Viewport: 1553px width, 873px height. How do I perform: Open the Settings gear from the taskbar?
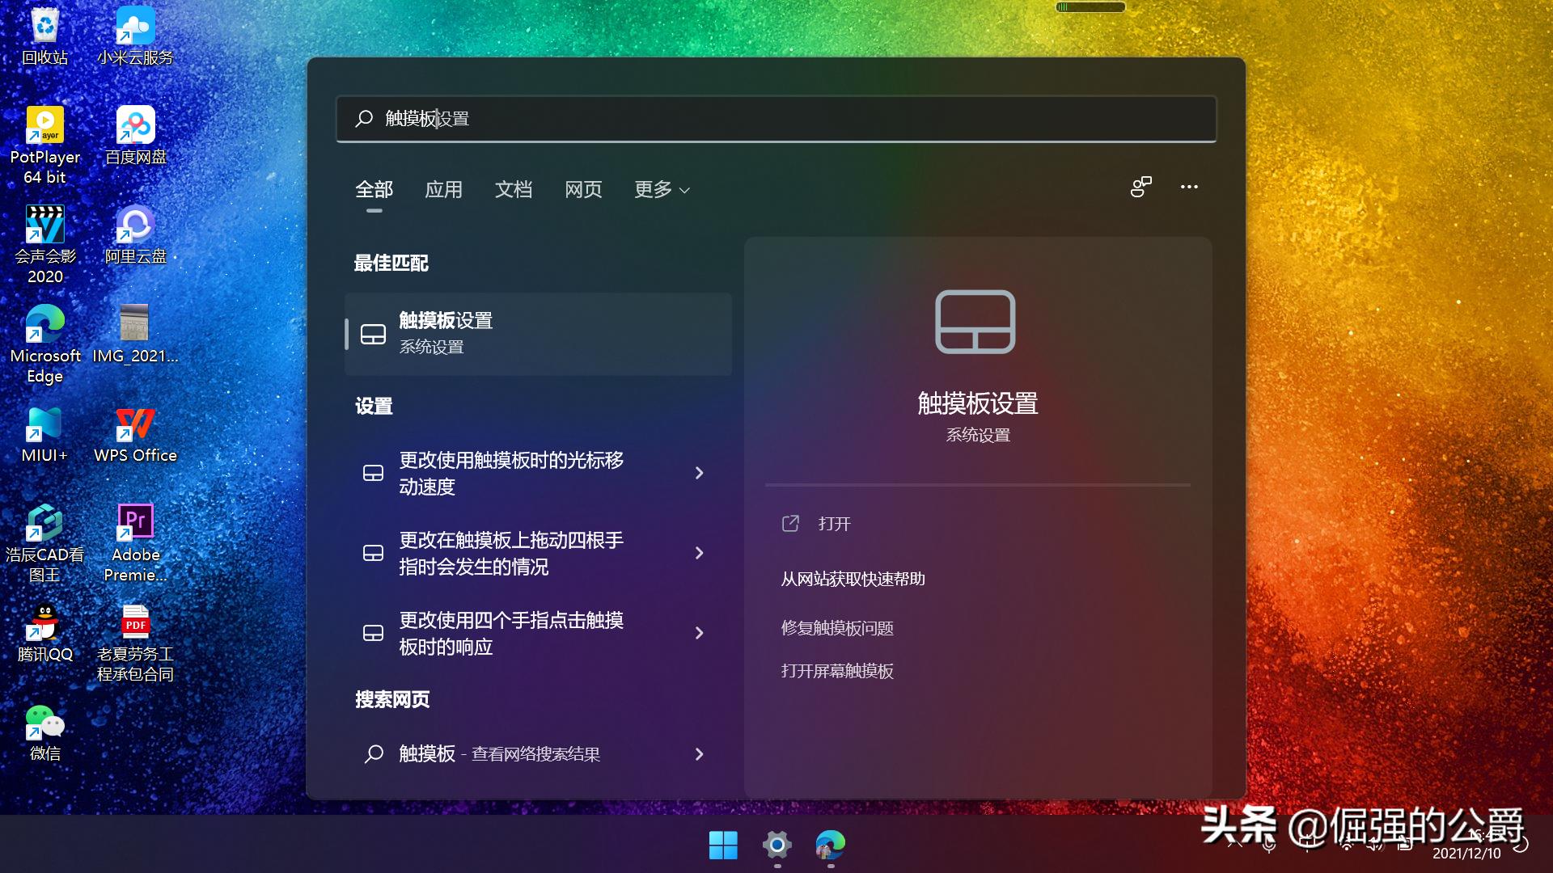coord(776,846)
